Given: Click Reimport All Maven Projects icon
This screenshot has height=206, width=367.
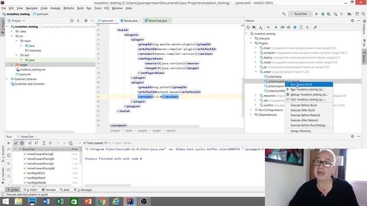Looking at the screenshot, I should point(248,27).
